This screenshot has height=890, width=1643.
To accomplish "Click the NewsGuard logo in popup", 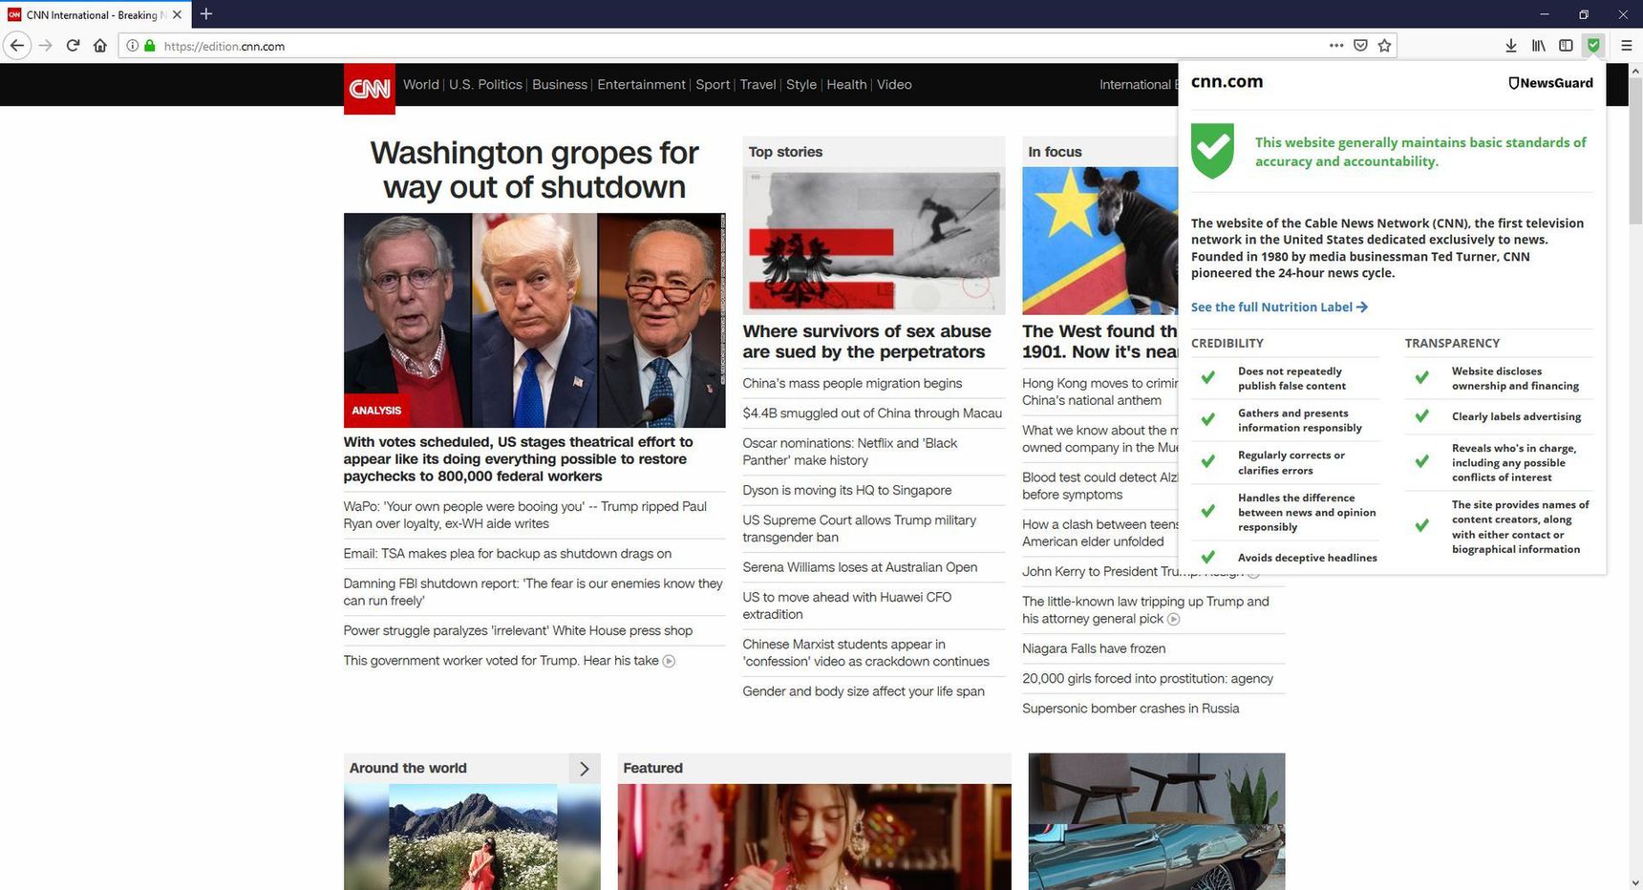I will 1550,83.
